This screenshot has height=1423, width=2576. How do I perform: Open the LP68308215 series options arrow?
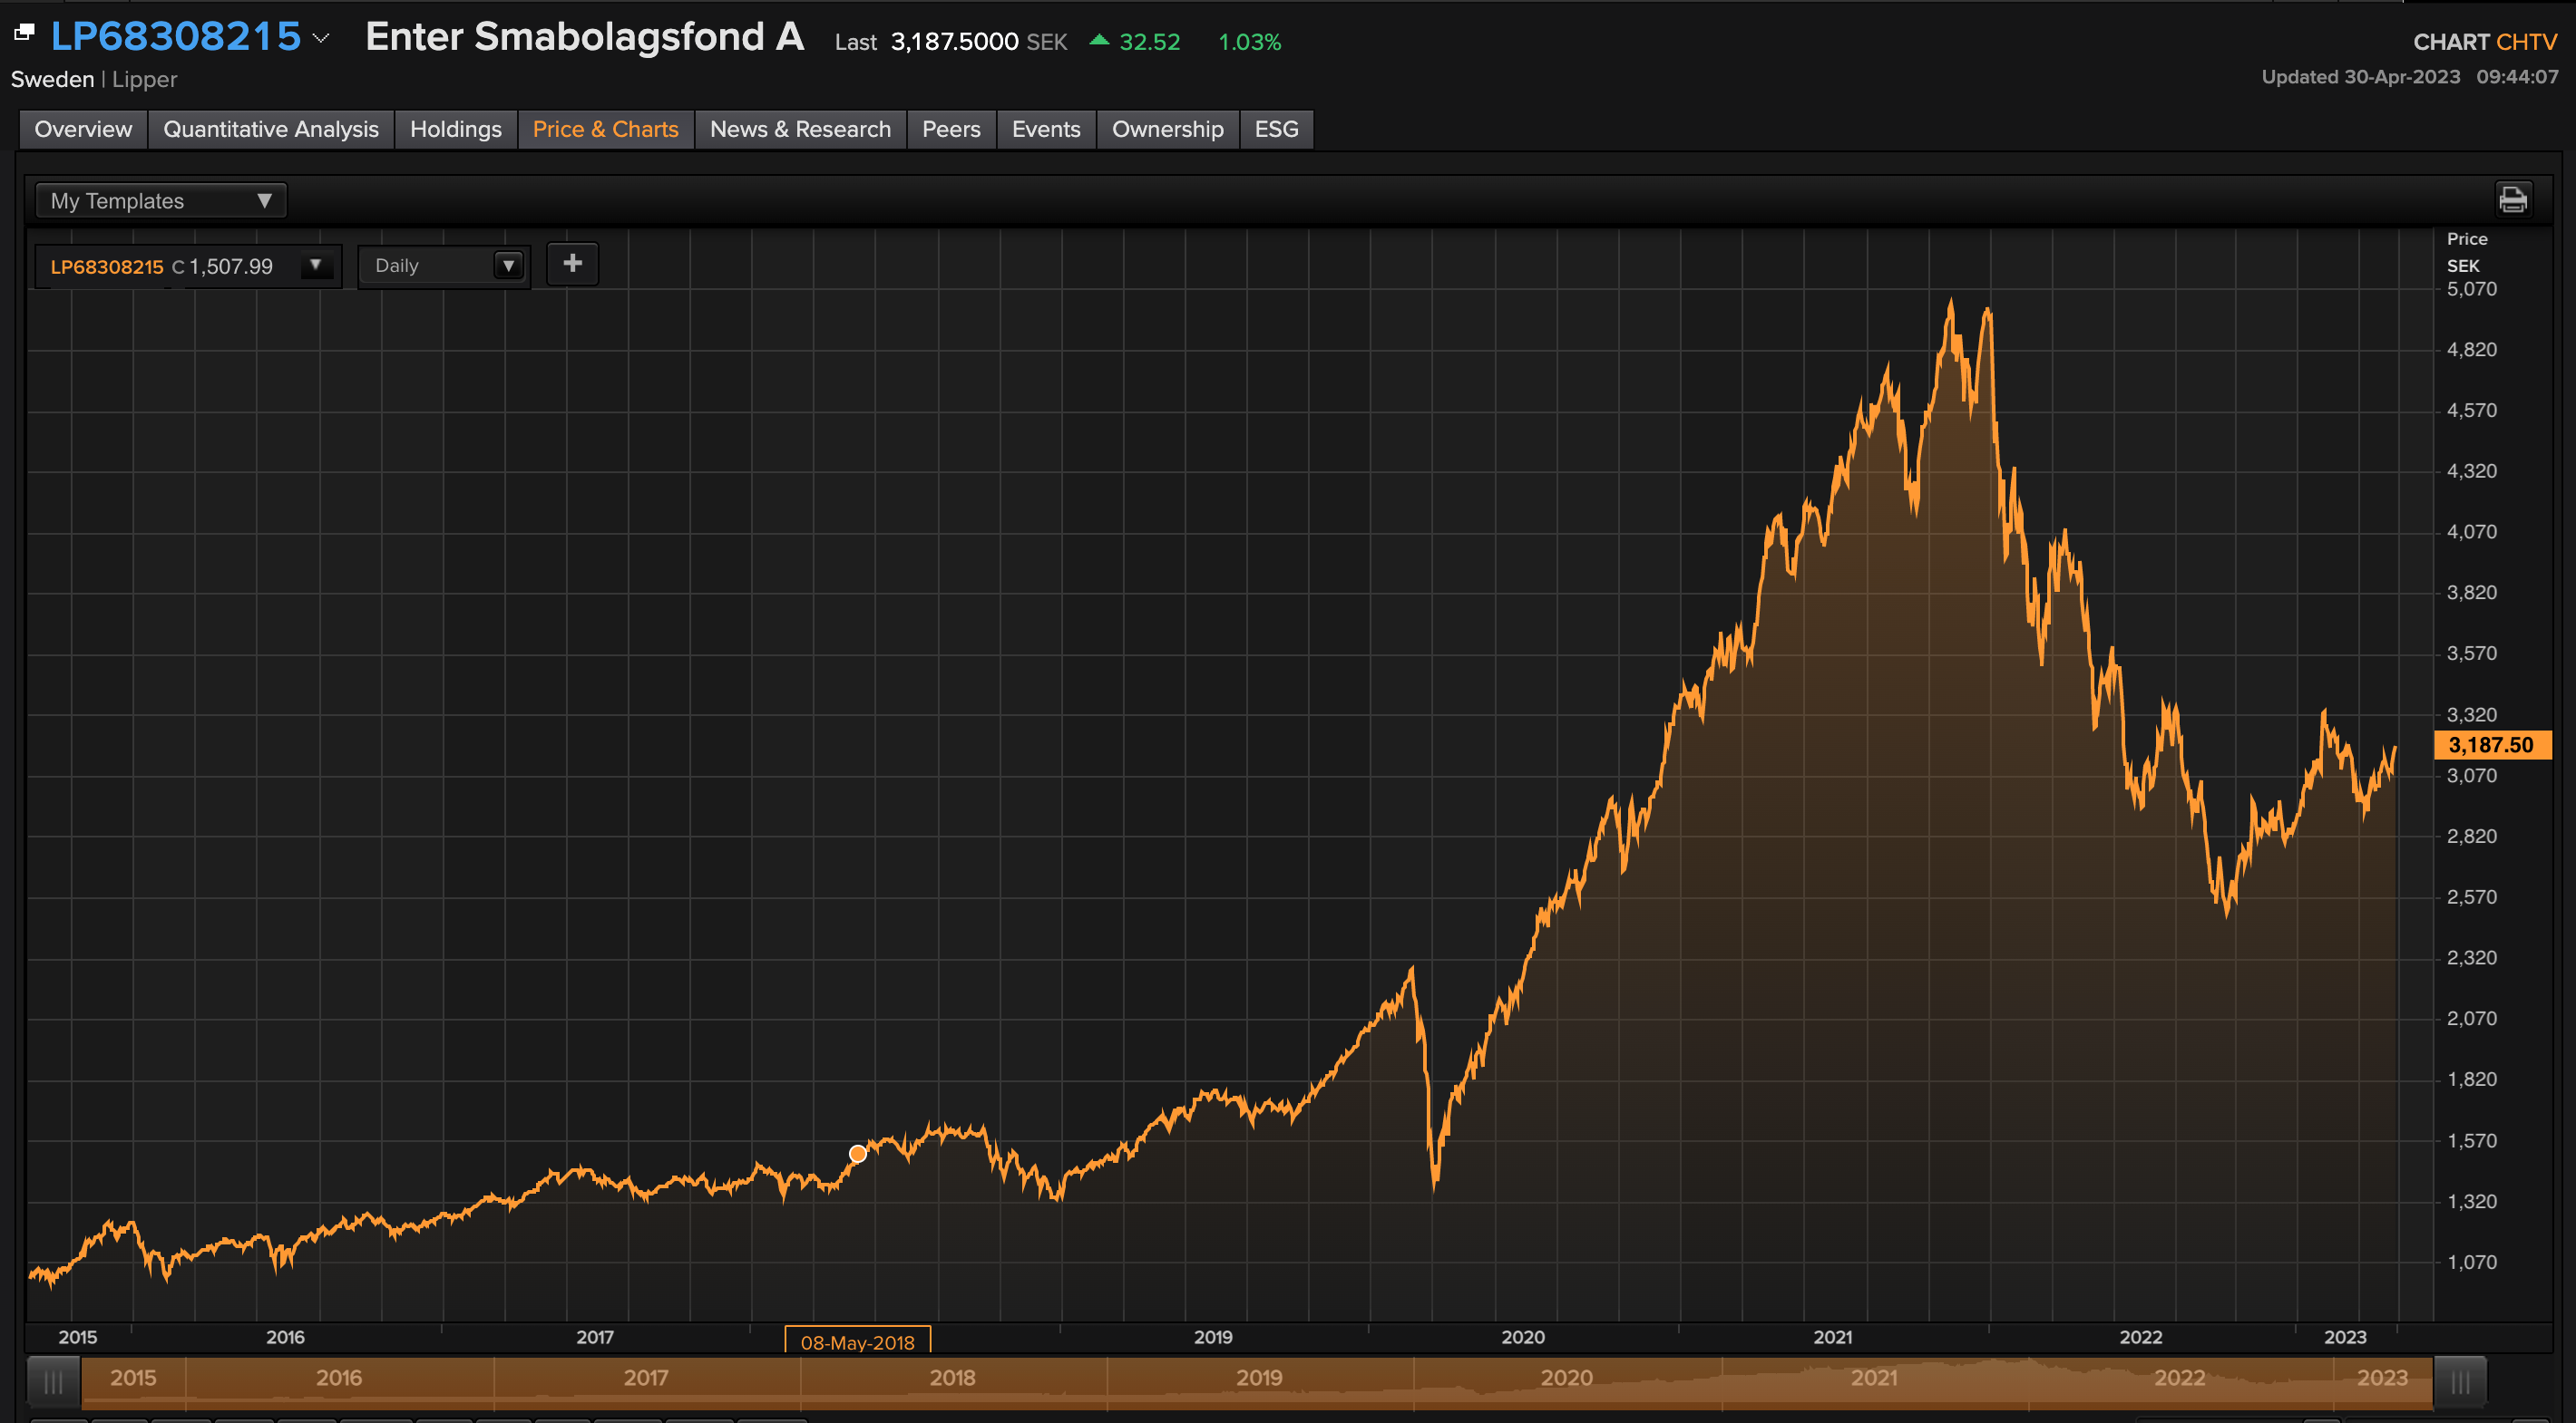click(316, 266)
